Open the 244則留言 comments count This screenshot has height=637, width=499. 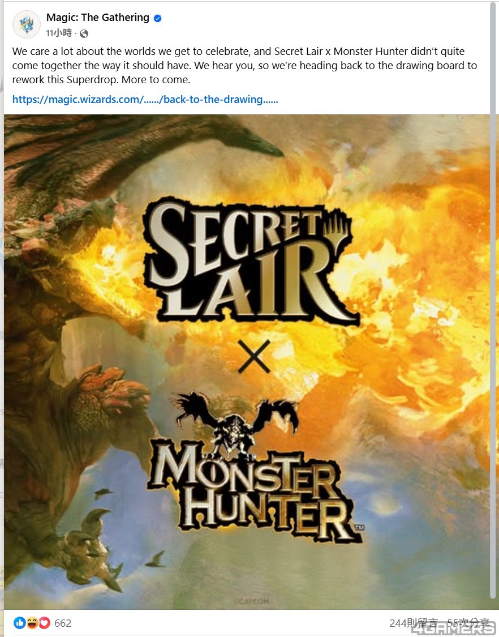click(x=414, y=623)
